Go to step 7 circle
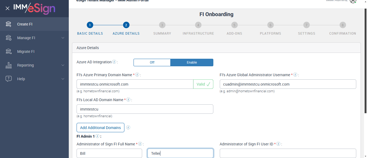 pyautogui.click(x=307, y=25)
